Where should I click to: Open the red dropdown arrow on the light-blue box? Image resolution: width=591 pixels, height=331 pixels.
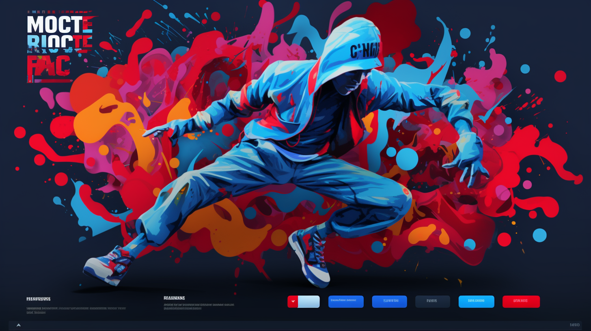coord(293,302)
